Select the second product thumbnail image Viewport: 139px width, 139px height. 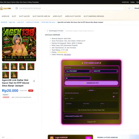point(14,67)
